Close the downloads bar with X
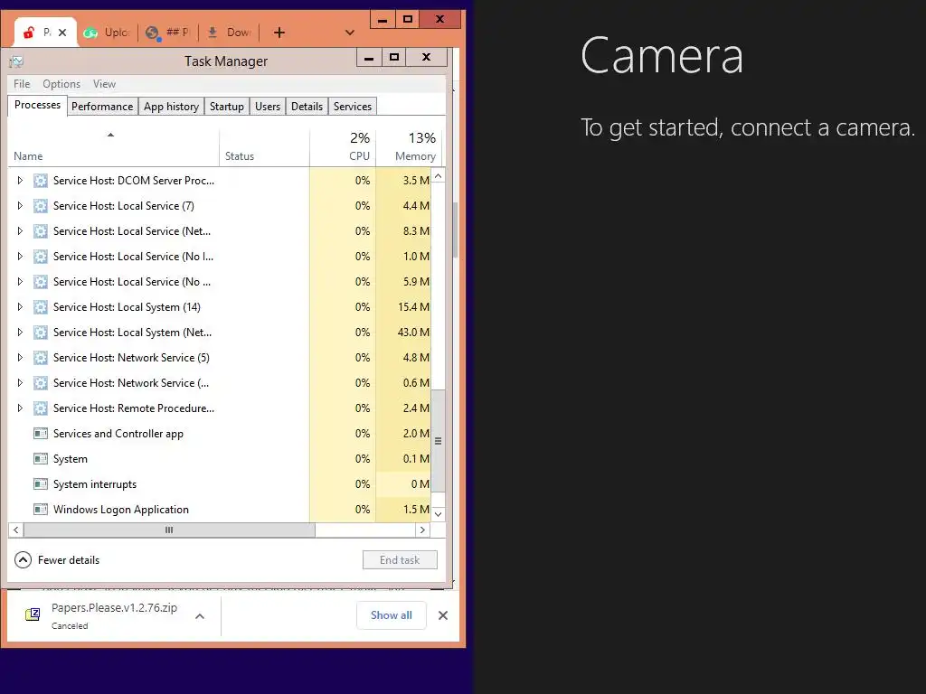 (443, 615)
